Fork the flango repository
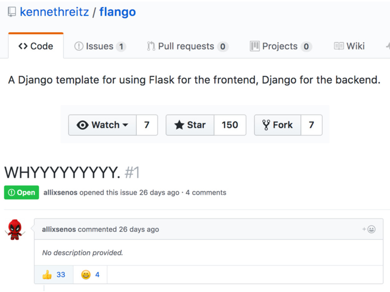 [x=278, y=125]
